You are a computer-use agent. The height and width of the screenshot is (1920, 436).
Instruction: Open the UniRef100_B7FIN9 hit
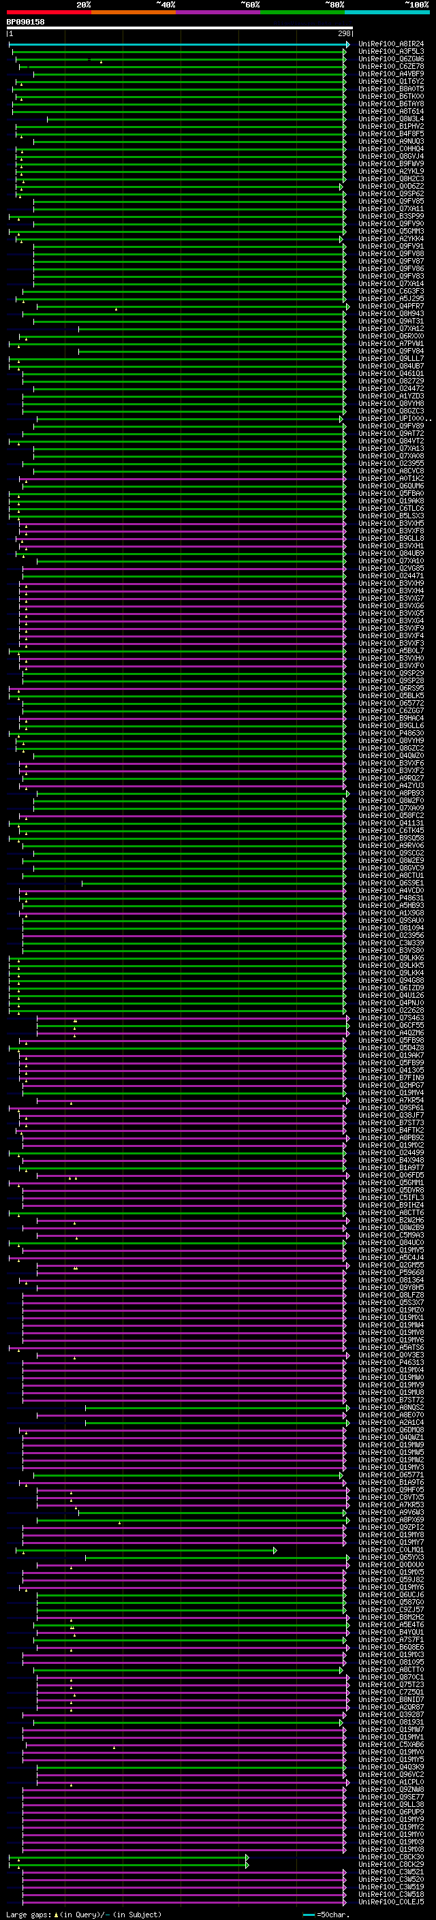point(390,1077)
